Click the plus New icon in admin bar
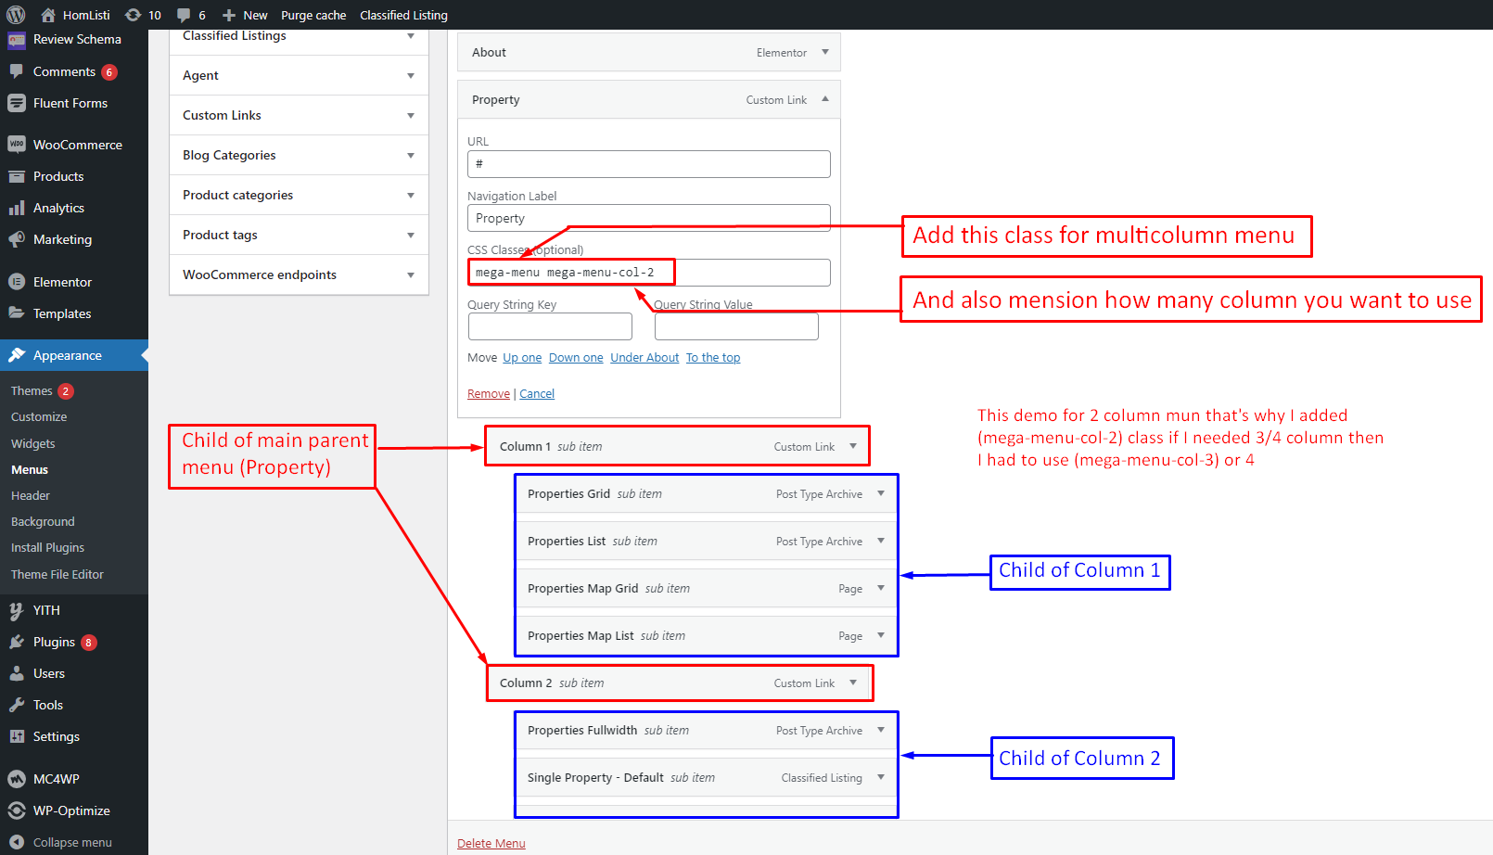The width and height of the screenshot is (1493, 855). (x=229, y=15)
